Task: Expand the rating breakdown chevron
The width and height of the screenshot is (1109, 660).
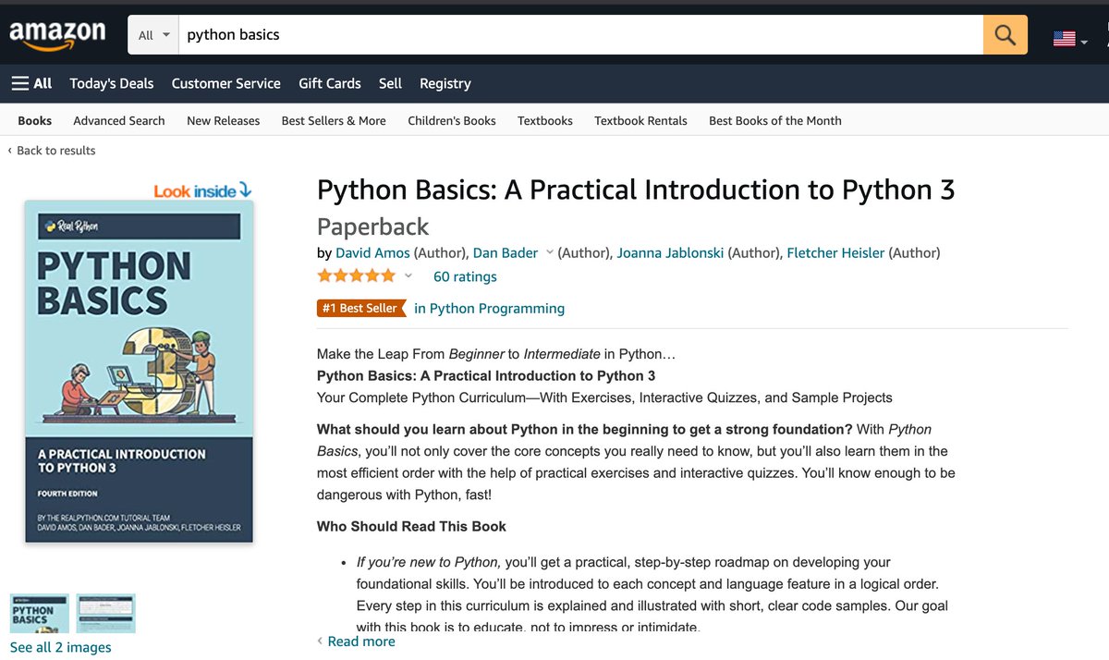Action: [x=408, y=275]
